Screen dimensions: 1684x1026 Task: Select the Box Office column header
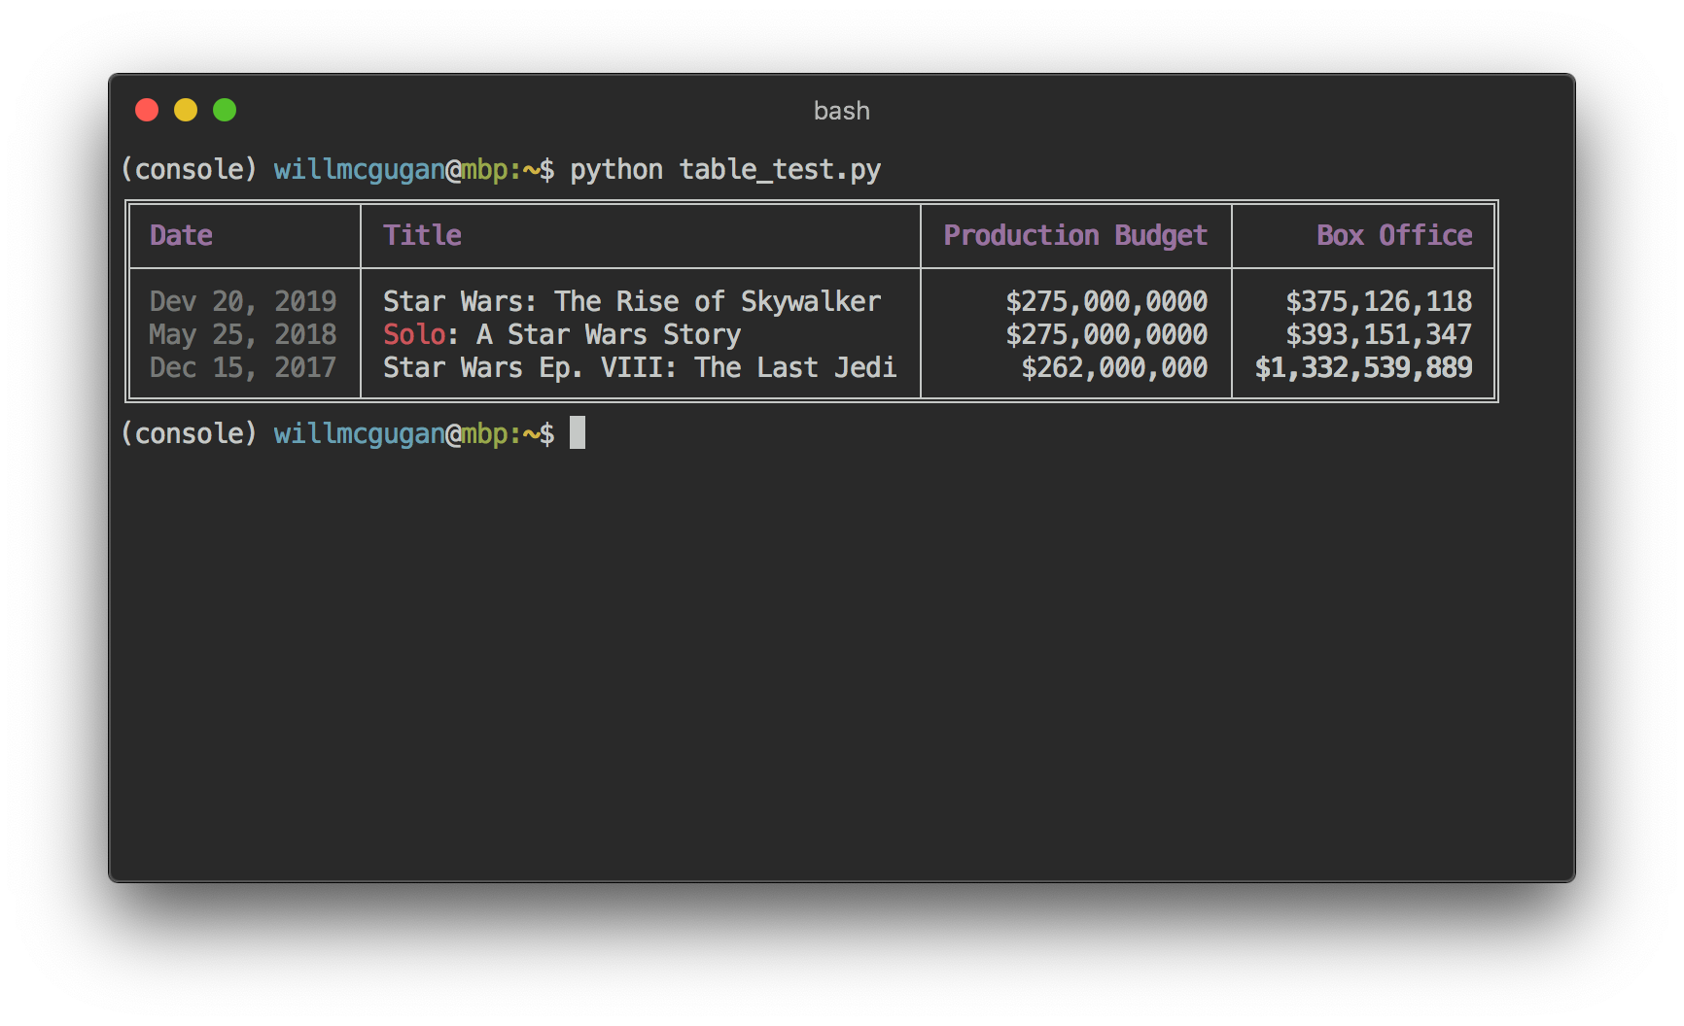(1393, 235)
